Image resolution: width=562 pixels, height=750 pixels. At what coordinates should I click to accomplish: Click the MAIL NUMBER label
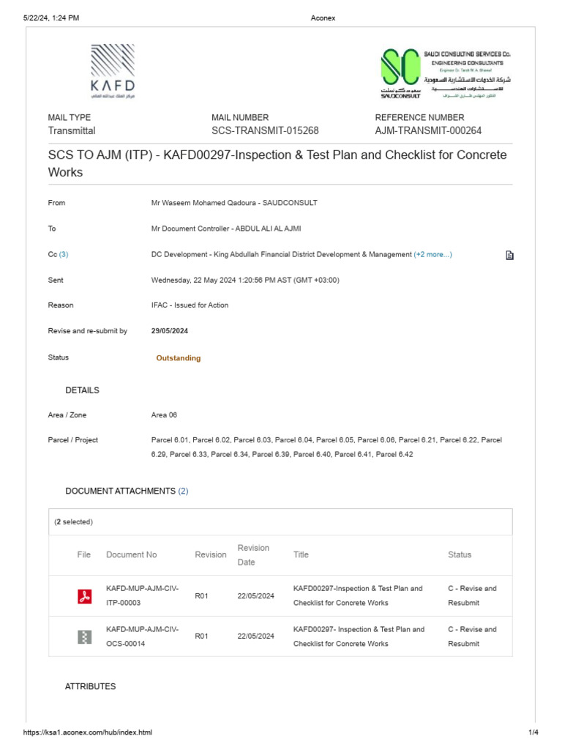240,117
